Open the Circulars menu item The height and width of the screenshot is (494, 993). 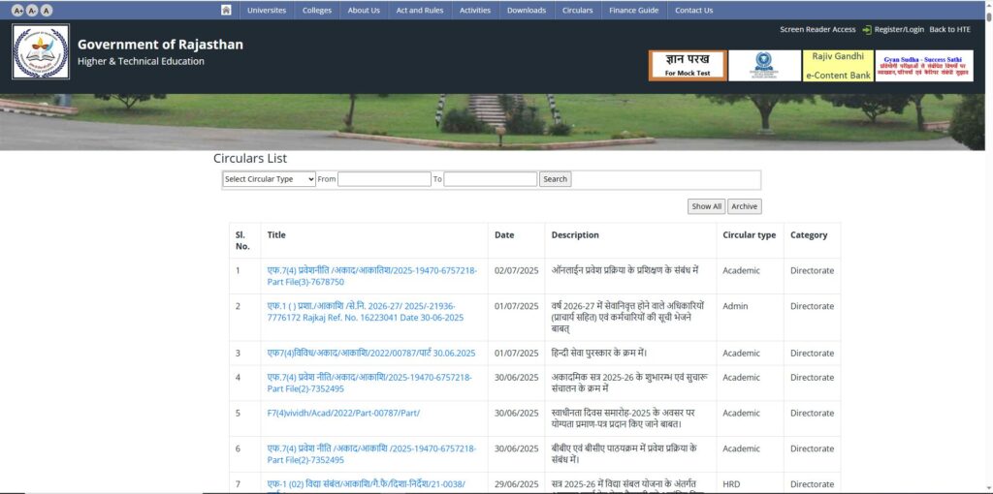577,10
